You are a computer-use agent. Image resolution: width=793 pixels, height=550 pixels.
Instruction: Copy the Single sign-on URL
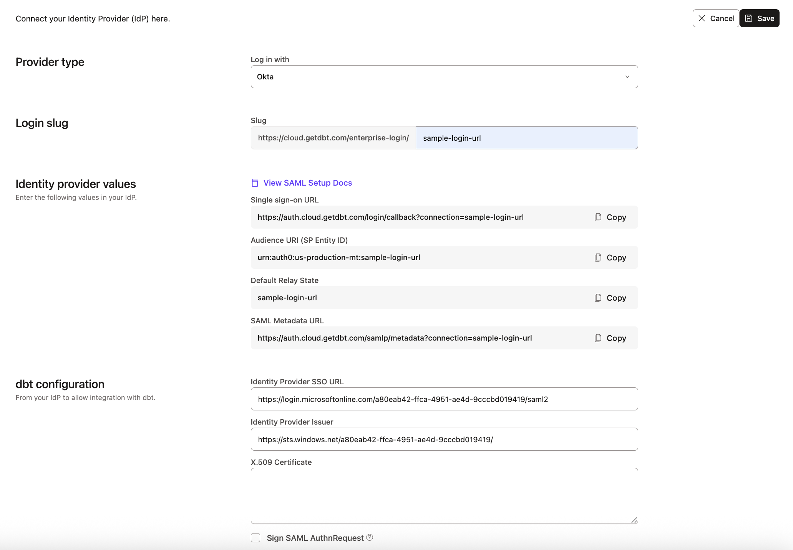click(610, 217)
